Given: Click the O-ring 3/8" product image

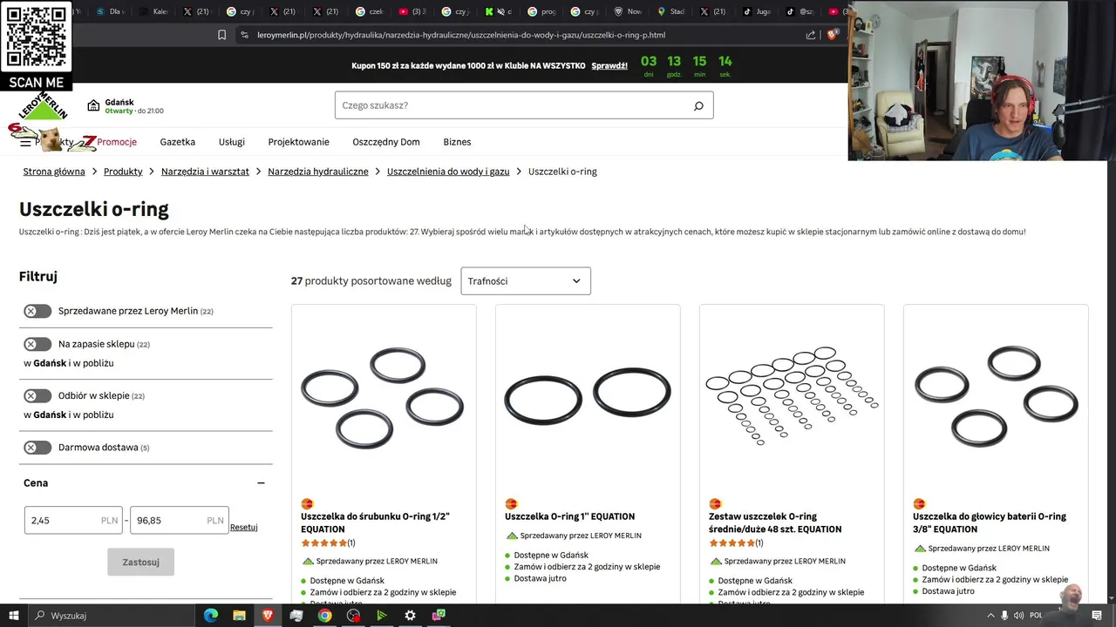Looking at the screenshot, I should pos(996,396).
